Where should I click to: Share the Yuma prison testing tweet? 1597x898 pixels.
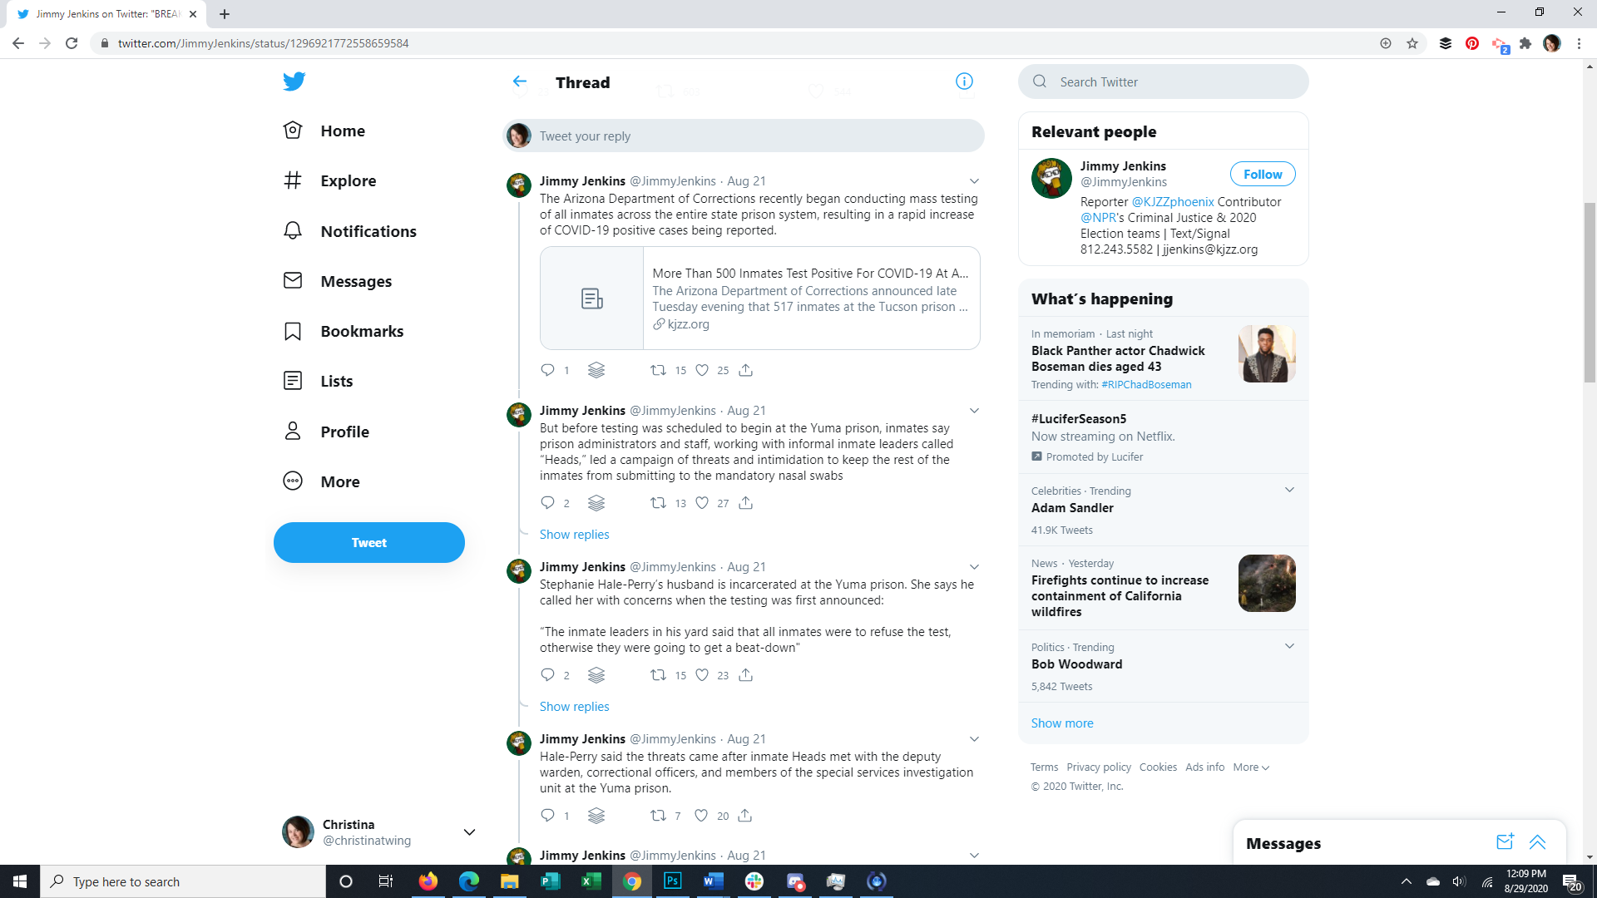click(745, 503)
